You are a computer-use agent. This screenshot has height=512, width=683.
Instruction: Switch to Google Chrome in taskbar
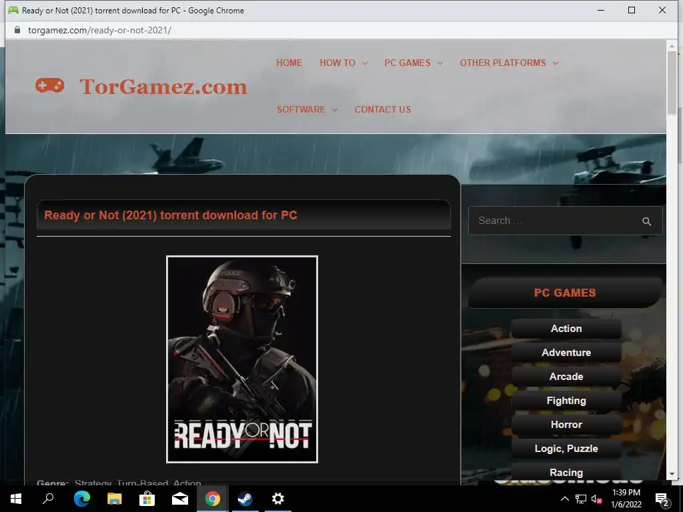(213, 499)
